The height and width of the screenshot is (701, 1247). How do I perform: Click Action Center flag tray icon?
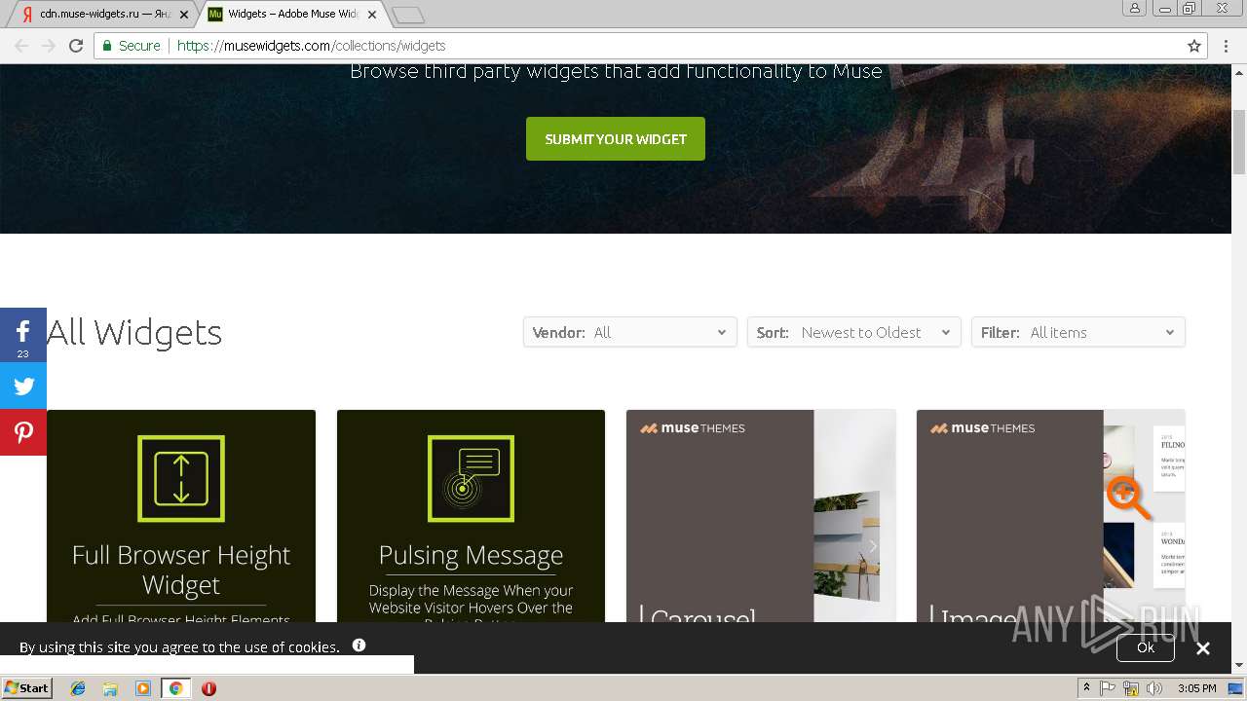click(x=1108, y=688)
